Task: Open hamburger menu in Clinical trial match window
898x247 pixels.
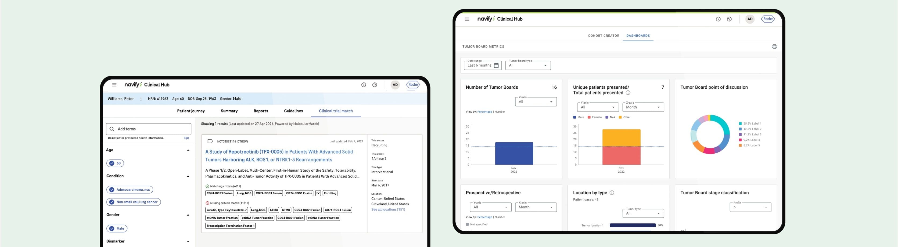Action: point(114,85)
